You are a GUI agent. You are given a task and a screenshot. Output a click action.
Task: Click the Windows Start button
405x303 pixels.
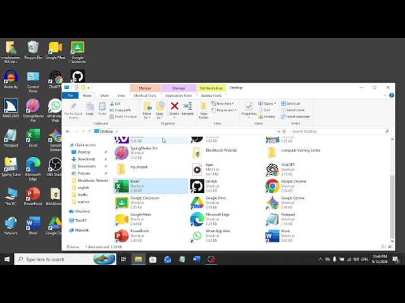click(7, 259)
